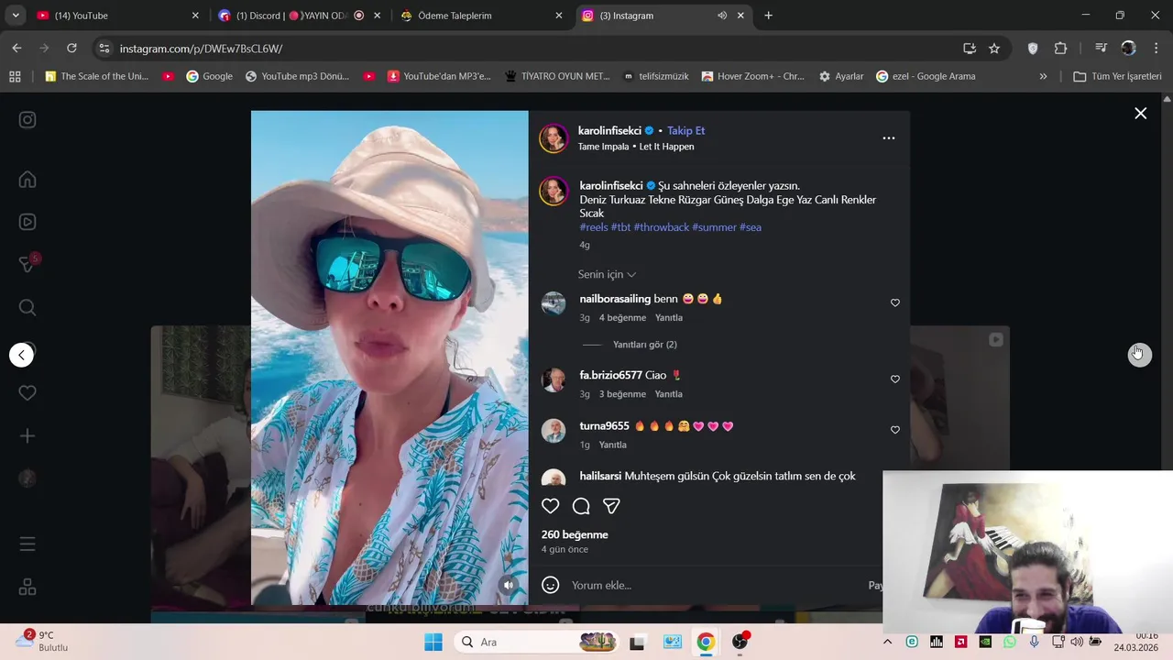Go to the next post arrow
Viewport: 1173px width, 660px height.
[1139, 355]
